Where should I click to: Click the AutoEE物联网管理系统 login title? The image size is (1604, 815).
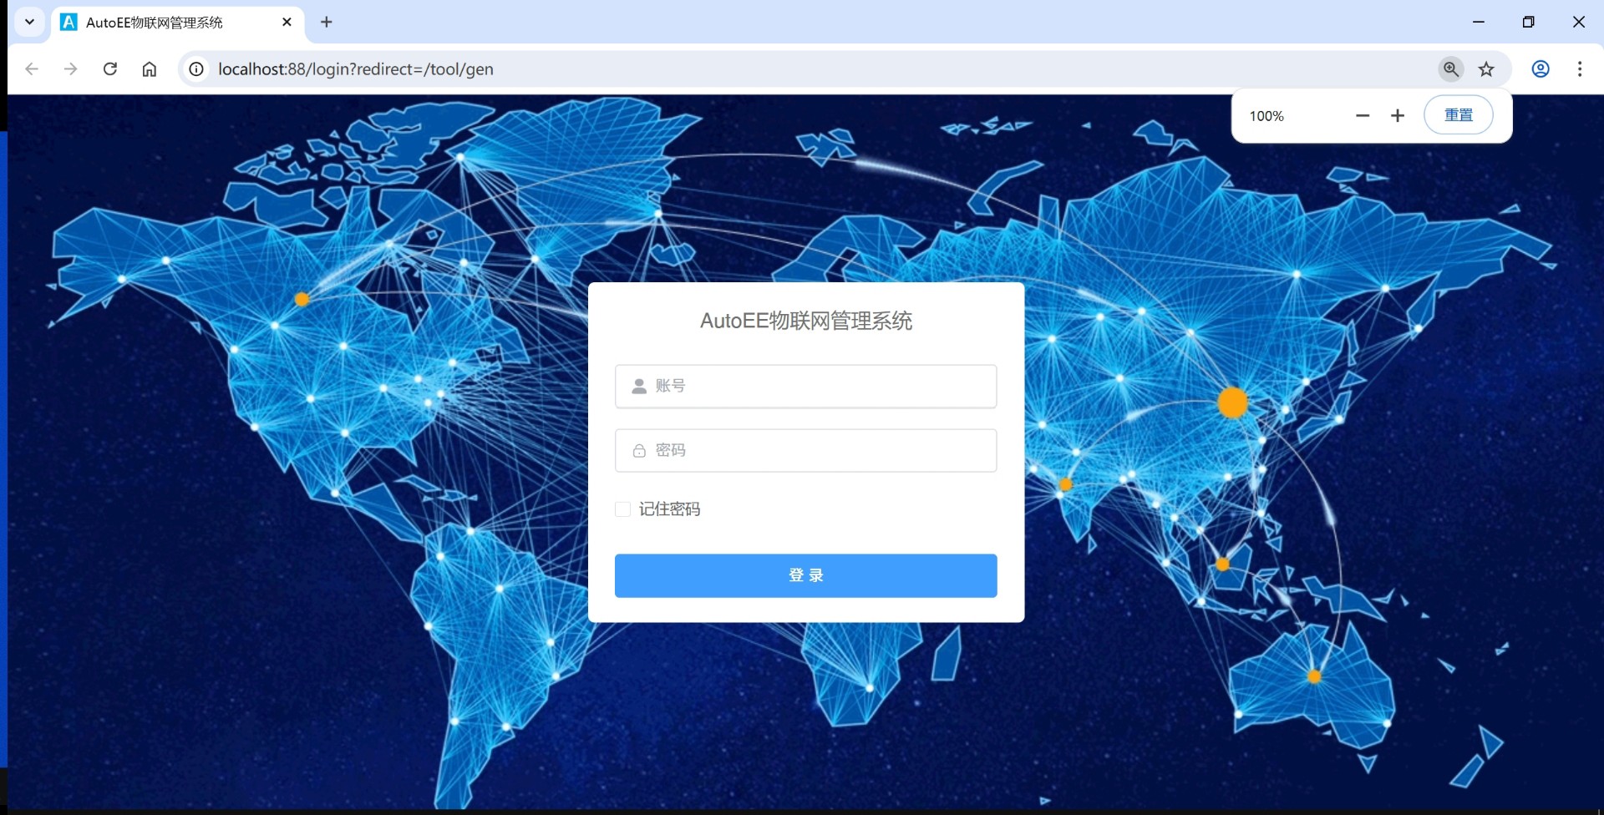pos(806,321)
